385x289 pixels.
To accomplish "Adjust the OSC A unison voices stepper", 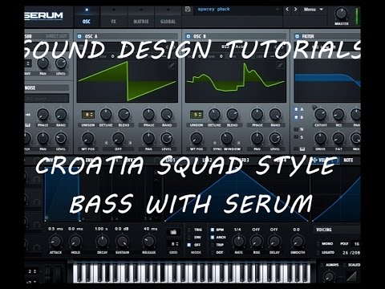I will coord(88,115).
